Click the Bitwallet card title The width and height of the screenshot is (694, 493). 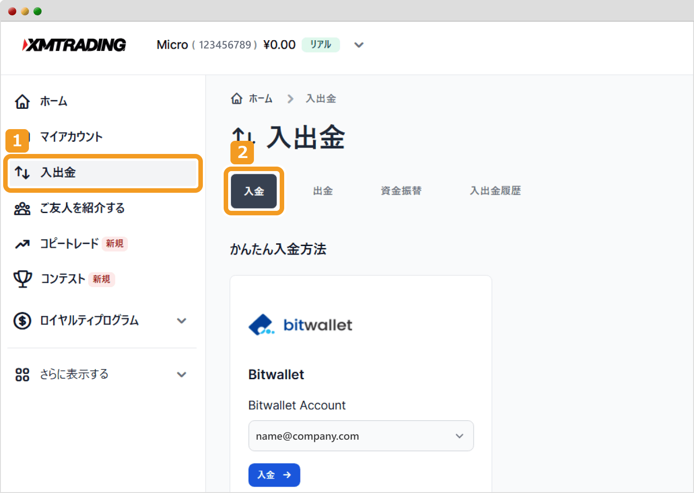pyautogui.click(x=277, y=374)
